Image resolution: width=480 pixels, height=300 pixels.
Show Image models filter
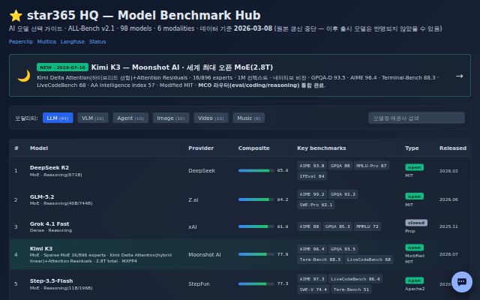coord(171,118)
